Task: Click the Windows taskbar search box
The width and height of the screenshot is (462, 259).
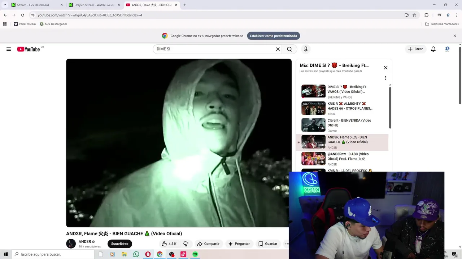Action: click(x=53, y=254)
